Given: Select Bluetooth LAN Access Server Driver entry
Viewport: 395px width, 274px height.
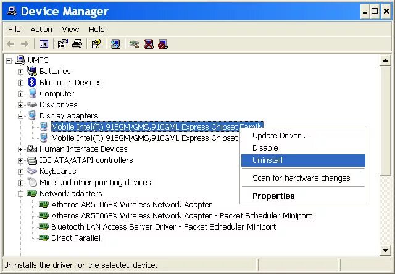Looking at the screenshot, I should coord(164,226).
